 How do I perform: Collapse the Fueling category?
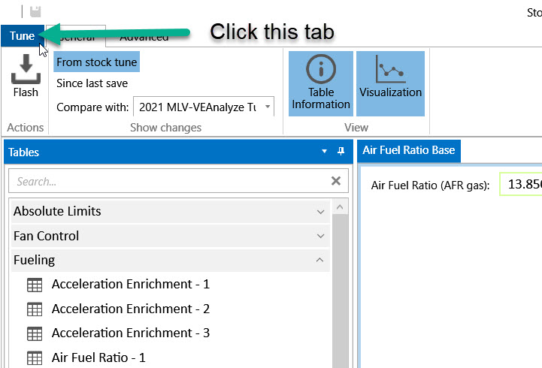tap(321, 260)
